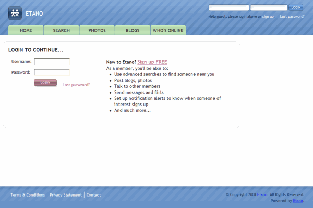Click 'Set up notification alerts' bullet text
The image size is (313, 208).
tap(167, 101)
